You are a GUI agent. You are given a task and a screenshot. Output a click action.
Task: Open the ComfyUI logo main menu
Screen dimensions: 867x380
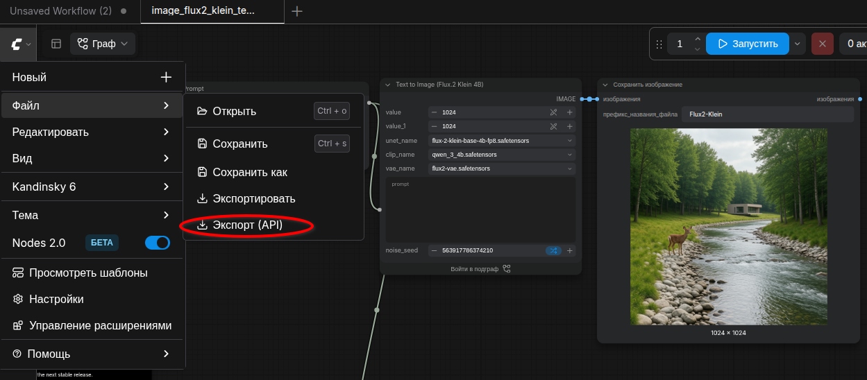[20, 44]
